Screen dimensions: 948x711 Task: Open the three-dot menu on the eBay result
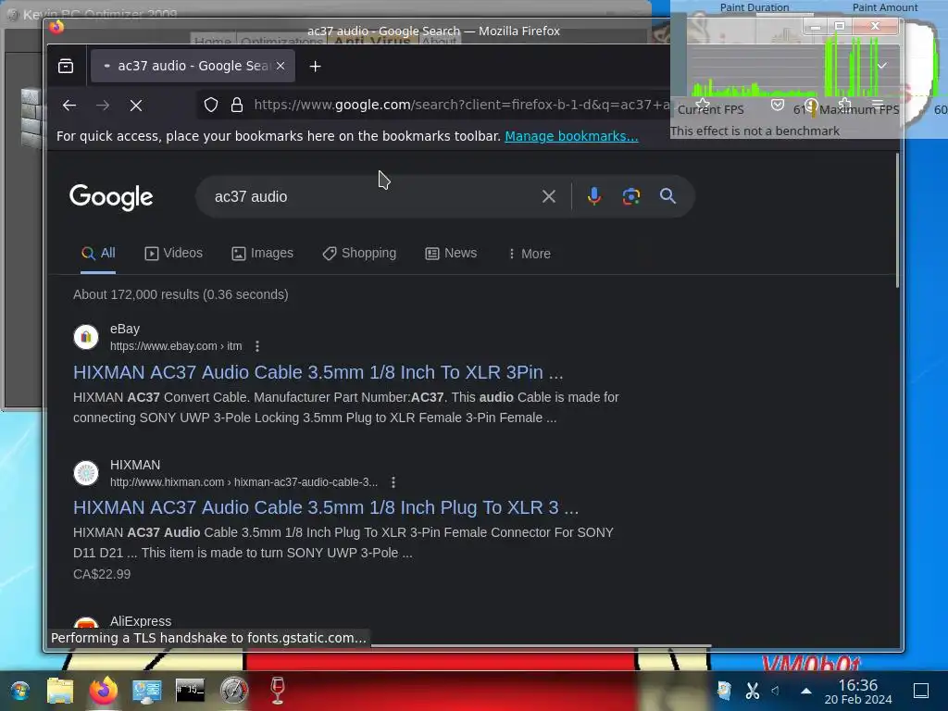(x=257, y=346)
